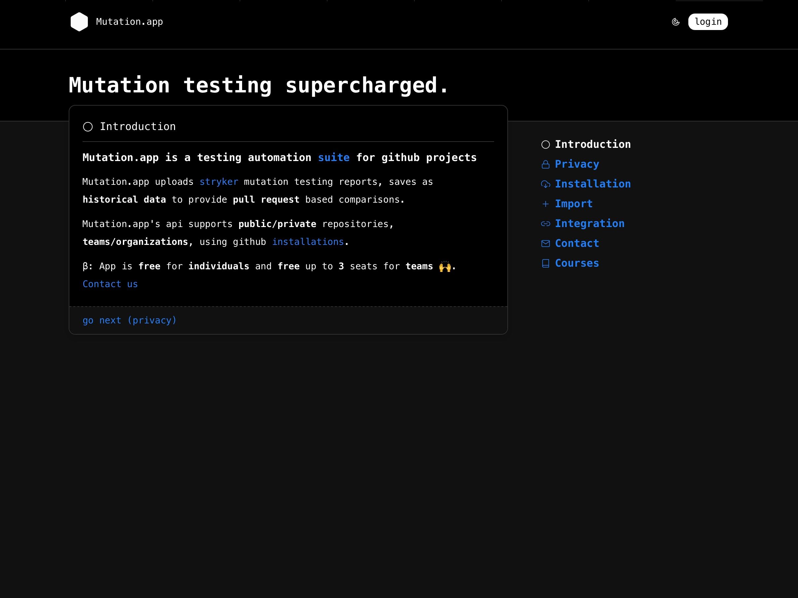Click the Contact us link
This screenshot has width=798, height=598.
[x=110, y=284]
